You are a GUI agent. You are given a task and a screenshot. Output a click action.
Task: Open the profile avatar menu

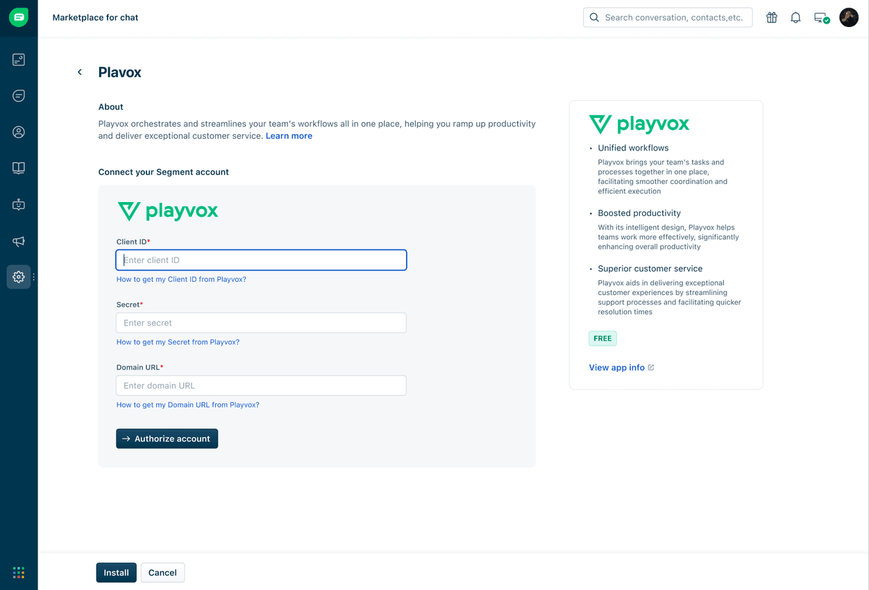849,17
